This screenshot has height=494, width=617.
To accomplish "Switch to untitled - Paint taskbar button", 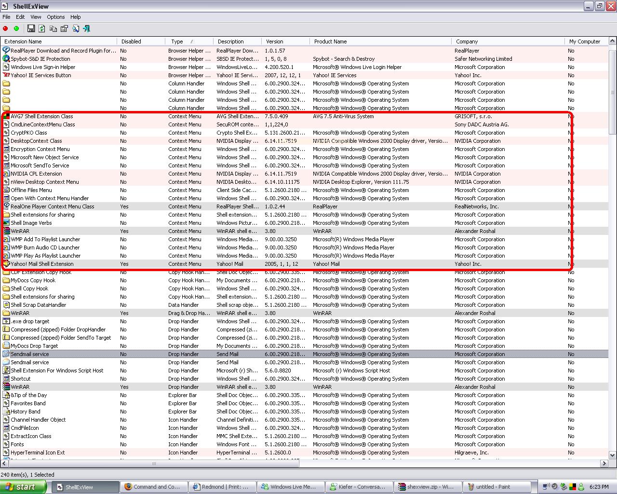I will tap(496, 487).
